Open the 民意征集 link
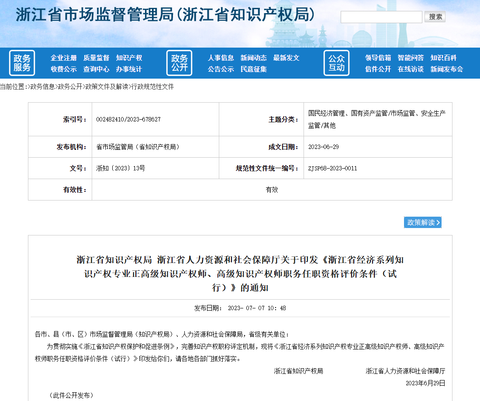The width and height of the screenshot is (480, 401). coord(253,69)
